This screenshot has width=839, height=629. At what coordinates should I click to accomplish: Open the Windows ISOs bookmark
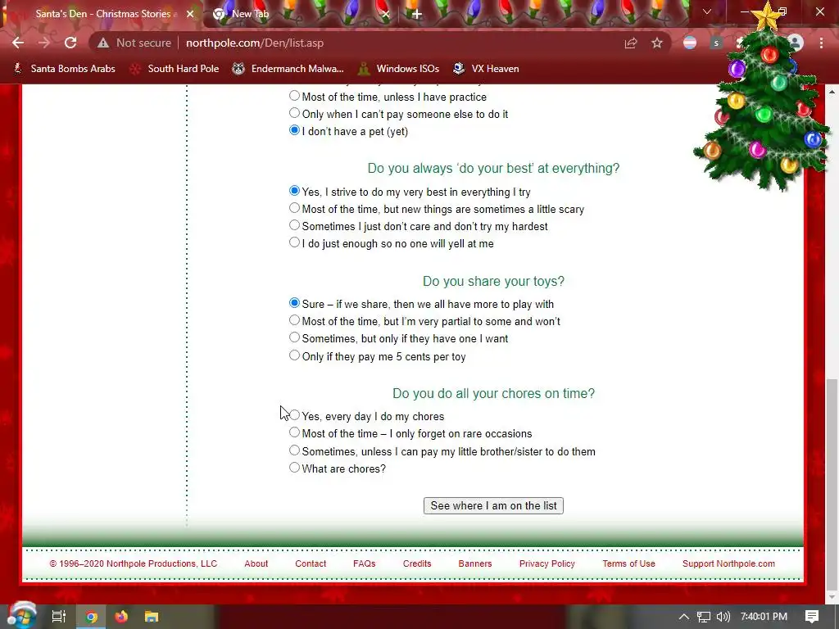399,69
